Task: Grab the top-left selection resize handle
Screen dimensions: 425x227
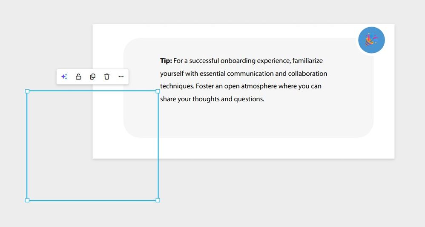Action: click(27, 91)
